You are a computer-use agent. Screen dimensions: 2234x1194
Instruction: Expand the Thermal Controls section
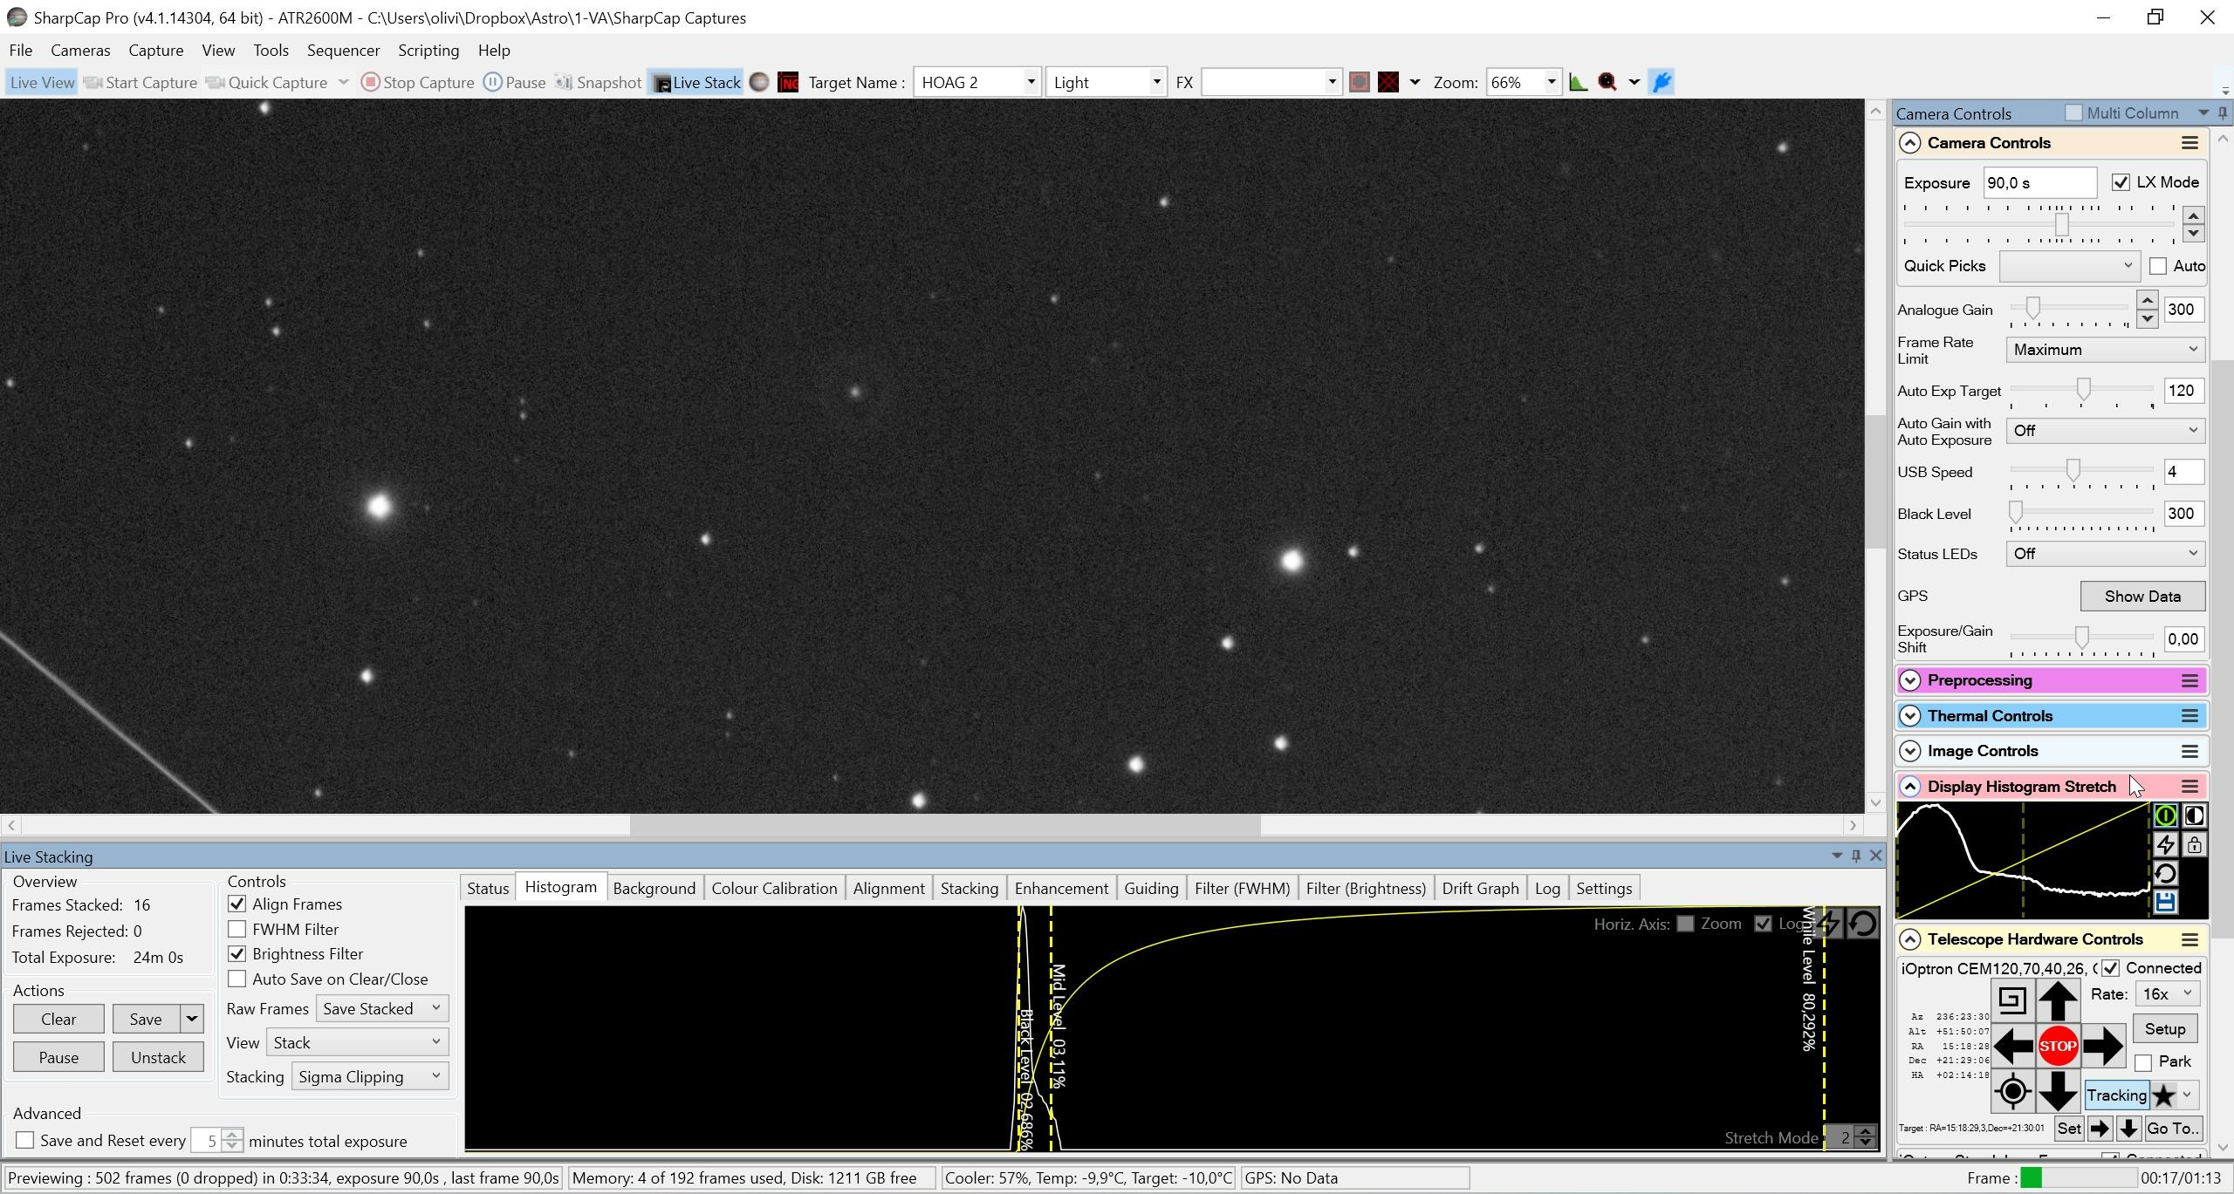coord(1909,716)
